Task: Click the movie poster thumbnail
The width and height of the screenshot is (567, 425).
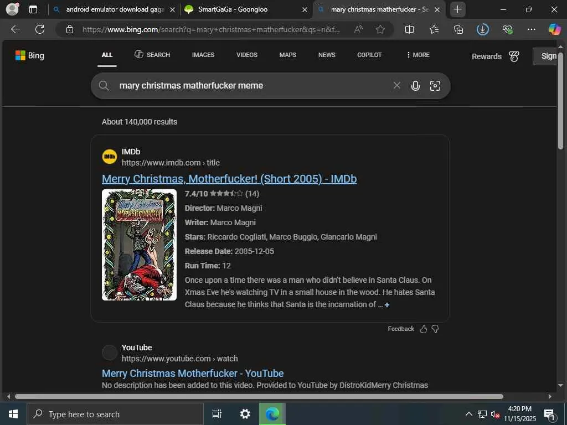Action: coord(139,245)
